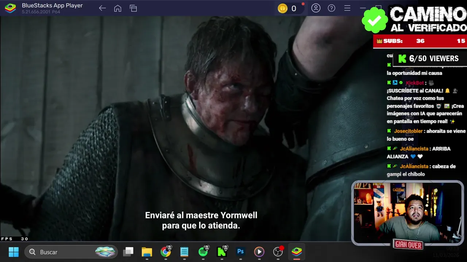Open the Kick app taskbar icon
Screen dimensions: 467x262
coord(222,251)
